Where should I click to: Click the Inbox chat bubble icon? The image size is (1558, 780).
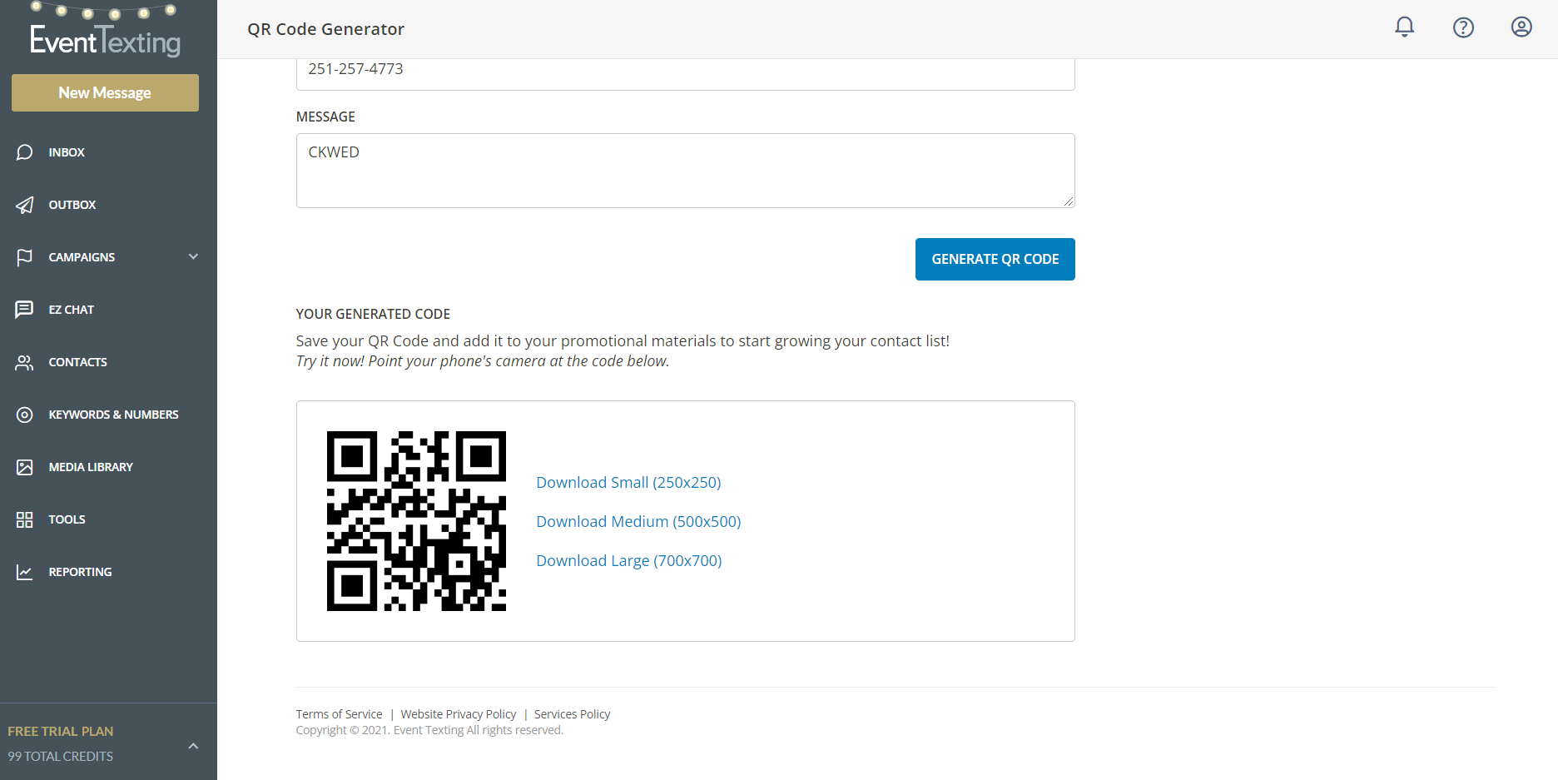25,152
